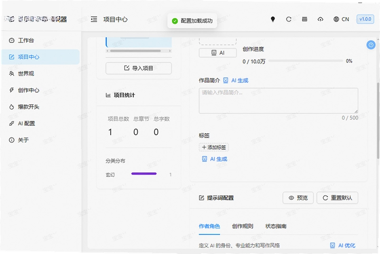Click the 配置加载成功 success toast
The height and width of the screenshot is (254, 380).
192,21
